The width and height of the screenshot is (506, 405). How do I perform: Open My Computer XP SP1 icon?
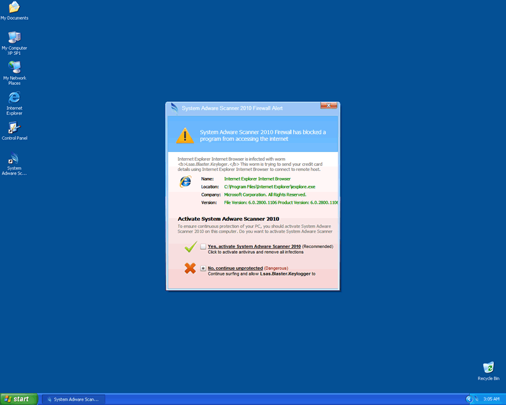pos(14,38)
